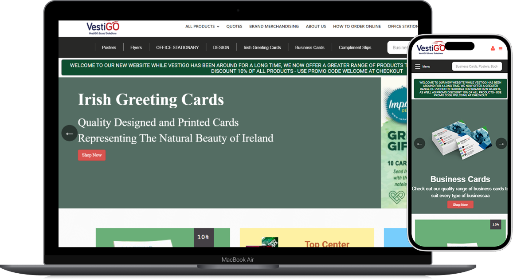This screenshot has width=513, height=279.
Task: Tap the user account icon on phone
Action: (493, 49)
